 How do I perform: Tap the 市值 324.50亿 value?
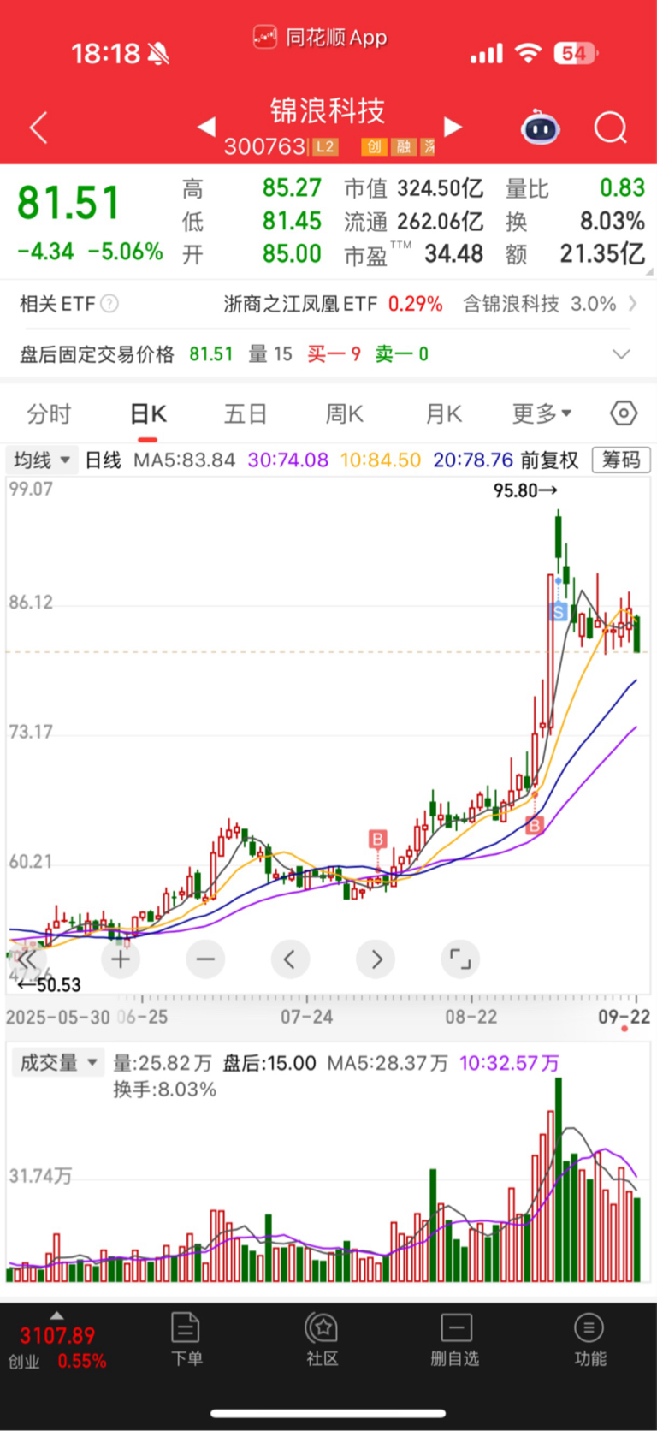pyautogui.click(x=440, y=188)
